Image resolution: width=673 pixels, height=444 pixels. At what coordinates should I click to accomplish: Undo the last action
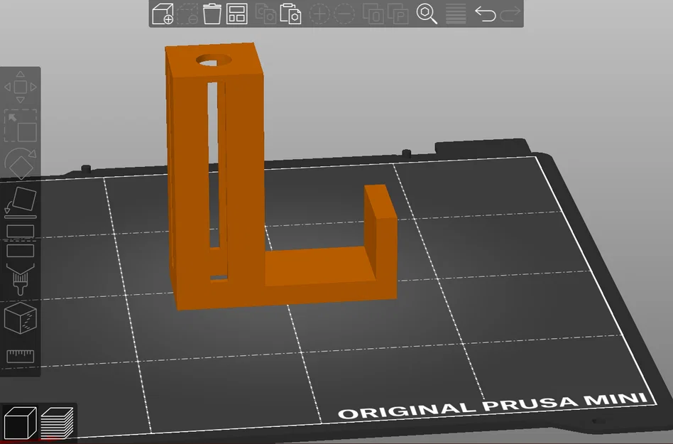486,13
